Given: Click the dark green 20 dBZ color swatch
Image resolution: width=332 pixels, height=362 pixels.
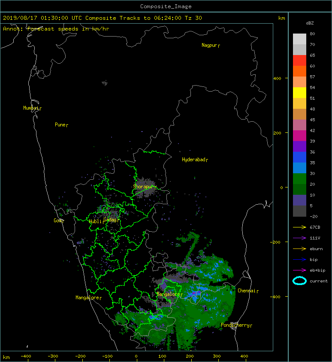Looking at the screenshot, I should pyautogui.click(x=299, y=189).
